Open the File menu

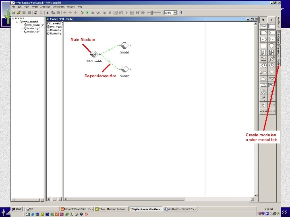(x=13, y=7)
